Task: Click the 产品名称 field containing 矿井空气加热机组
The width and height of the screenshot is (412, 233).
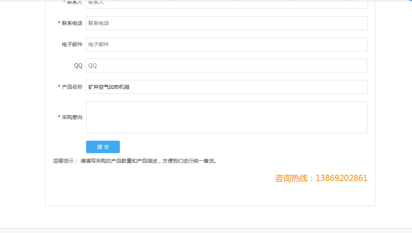Action: click(227, 87)
